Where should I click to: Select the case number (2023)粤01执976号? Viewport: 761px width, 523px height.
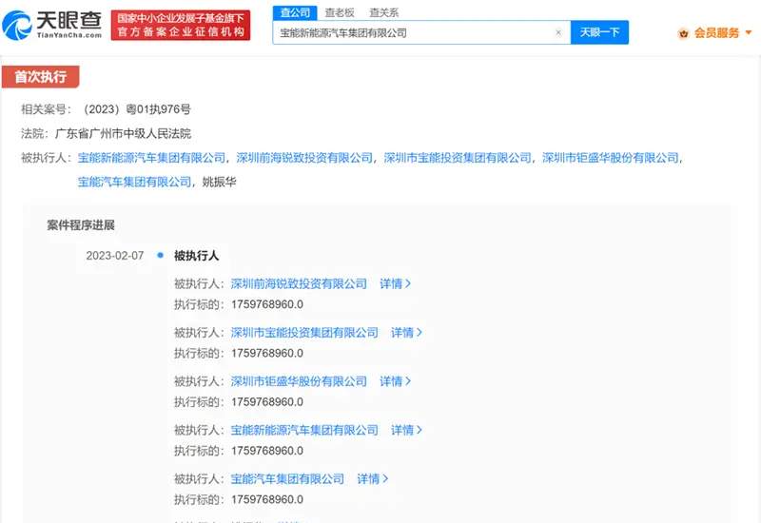coord(134,109)
